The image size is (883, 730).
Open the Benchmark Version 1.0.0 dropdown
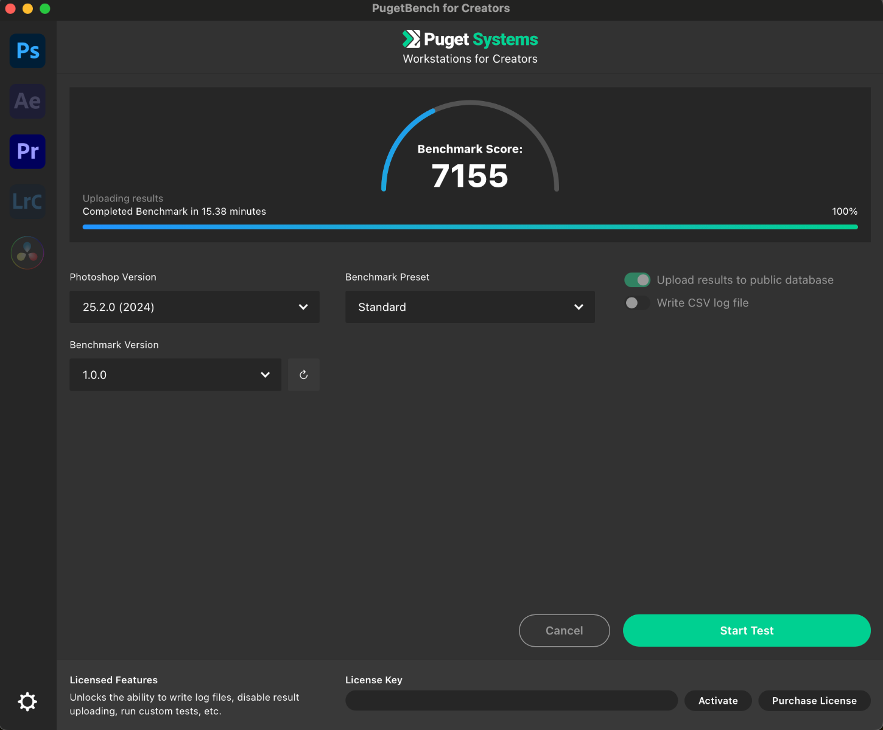point(175,375)
